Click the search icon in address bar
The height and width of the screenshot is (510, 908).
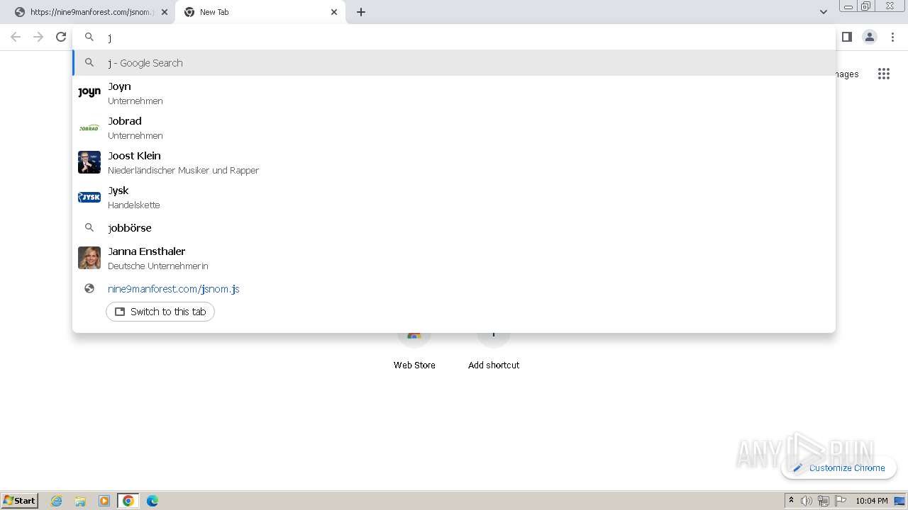[x=89, y=37]
